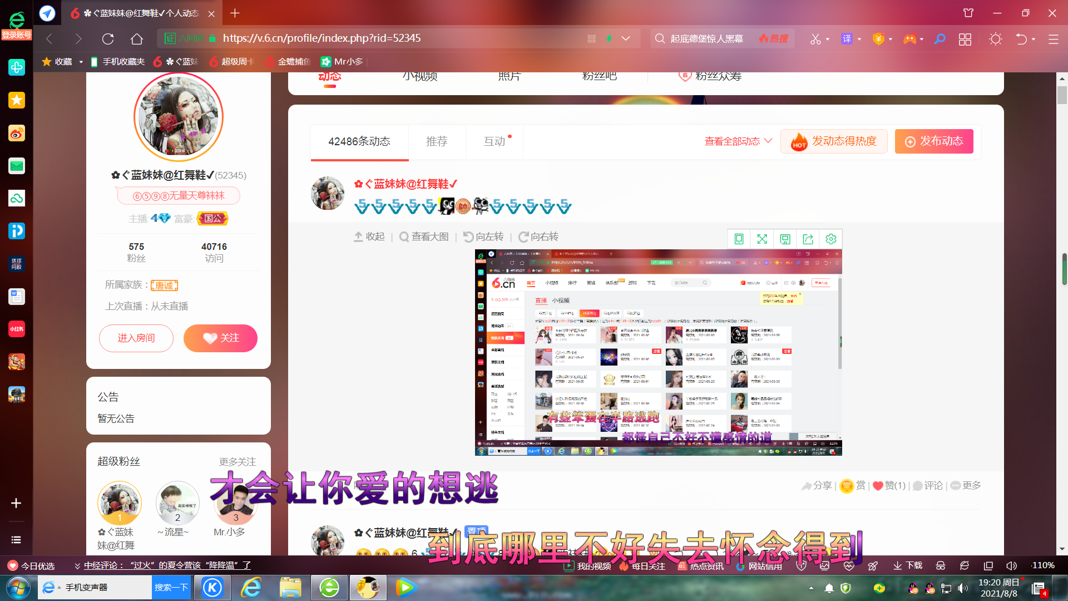
Task: Click 更多 on the post
Action: click(x=966, y=486)
